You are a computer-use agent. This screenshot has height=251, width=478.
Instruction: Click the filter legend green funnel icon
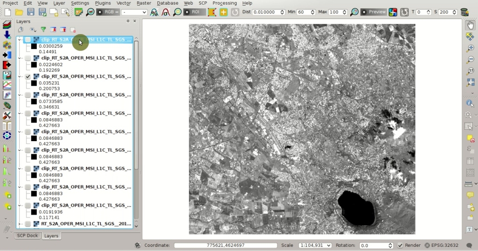pyautogui.click(x=43, y=29)
